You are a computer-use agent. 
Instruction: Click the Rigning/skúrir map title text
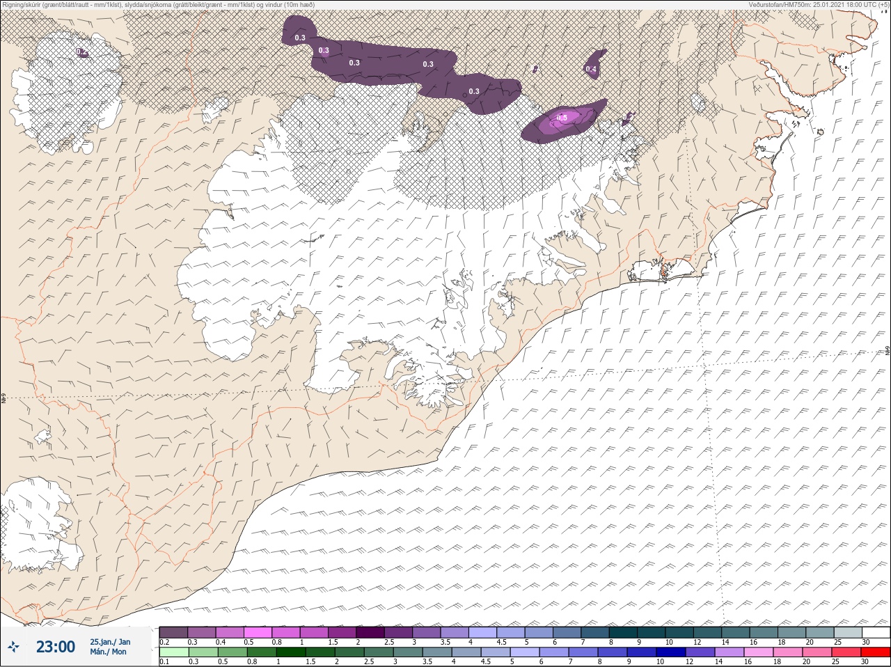click(x=157, y=5)
